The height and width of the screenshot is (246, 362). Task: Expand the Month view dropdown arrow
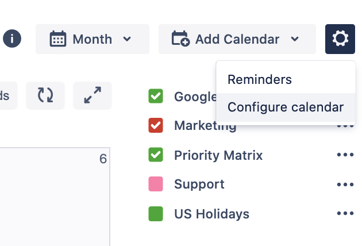tap(127, 39)
